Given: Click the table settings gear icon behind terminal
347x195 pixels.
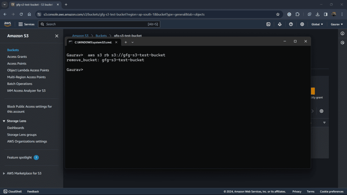Looking at the screenshot, I should (321, 111).
